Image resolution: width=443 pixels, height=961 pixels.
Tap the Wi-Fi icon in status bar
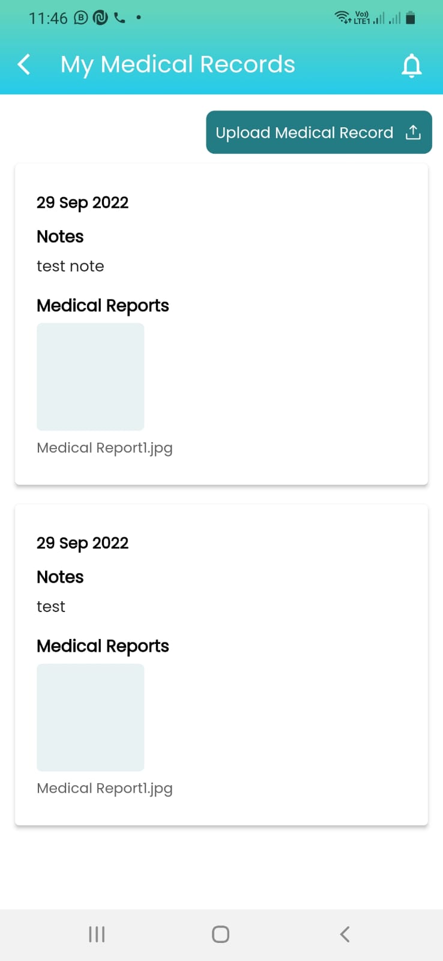(x=343, y=17)
